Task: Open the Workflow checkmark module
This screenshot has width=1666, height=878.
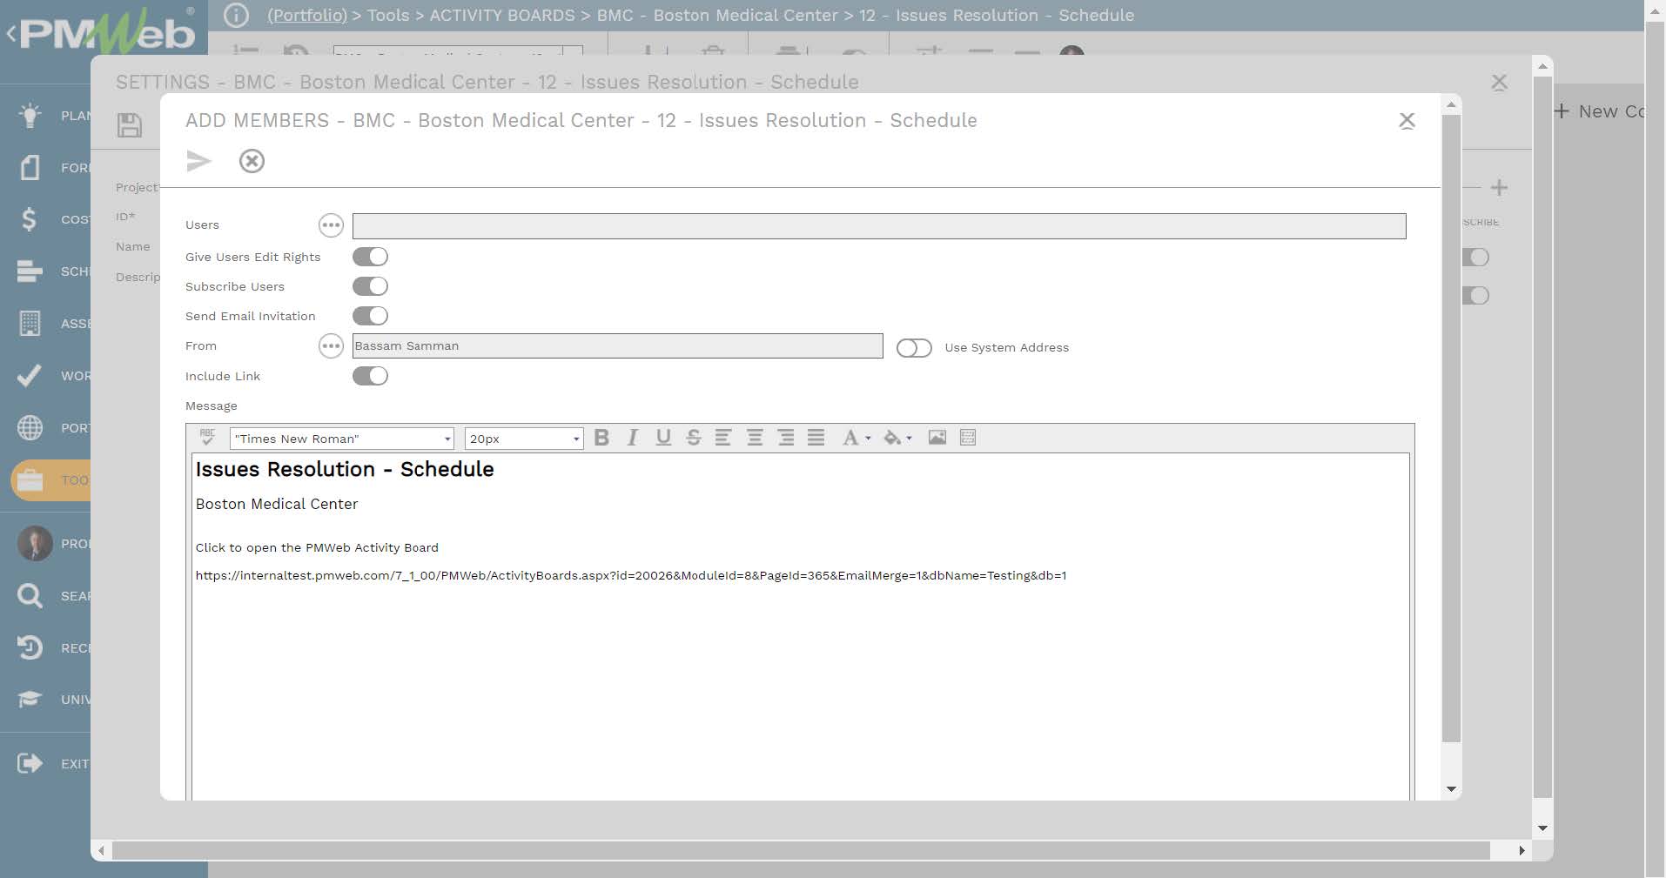Action: (30, 375)
